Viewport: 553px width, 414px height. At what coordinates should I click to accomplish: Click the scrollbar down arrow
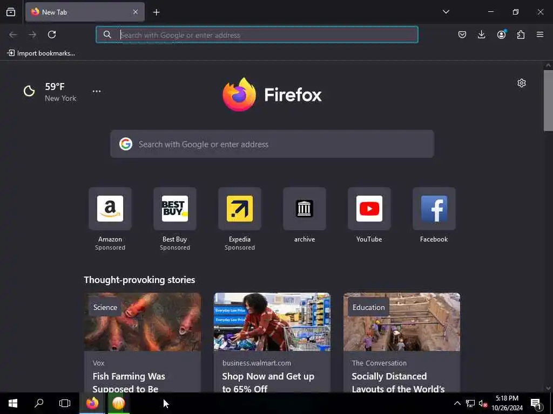[x=548, y=388]
